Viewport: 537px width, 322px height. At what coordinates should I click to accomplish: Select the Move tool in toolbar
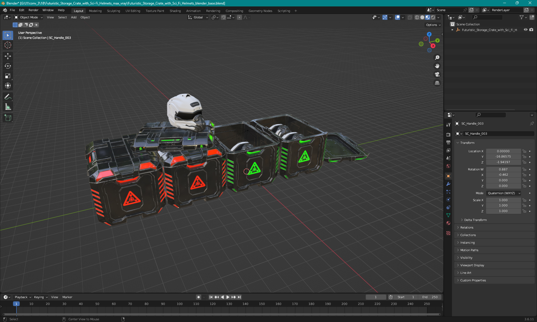[8, 56]
